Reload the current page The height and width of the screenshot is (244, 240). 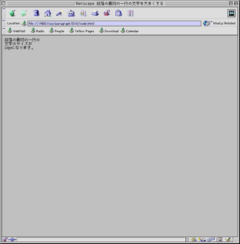click(x=36, y=13)
